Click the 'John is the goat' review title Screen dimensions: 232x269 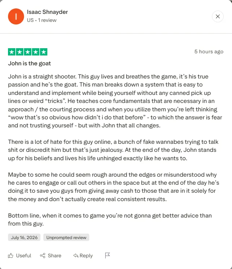click(30, 64)
